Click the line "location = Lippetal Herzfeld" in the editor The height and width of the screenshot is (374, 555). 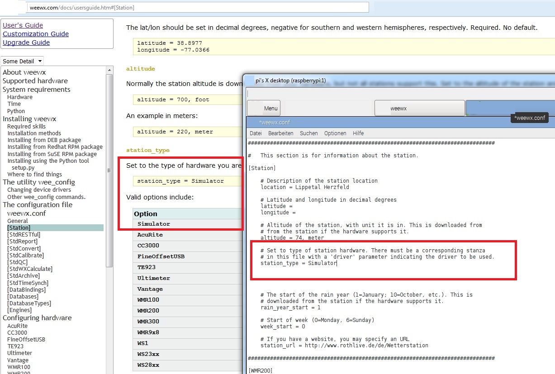[304, 187]
